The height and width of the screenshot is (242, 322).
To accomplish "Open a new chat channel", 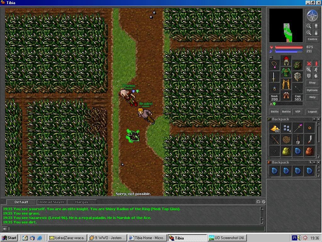I will 258,202.
